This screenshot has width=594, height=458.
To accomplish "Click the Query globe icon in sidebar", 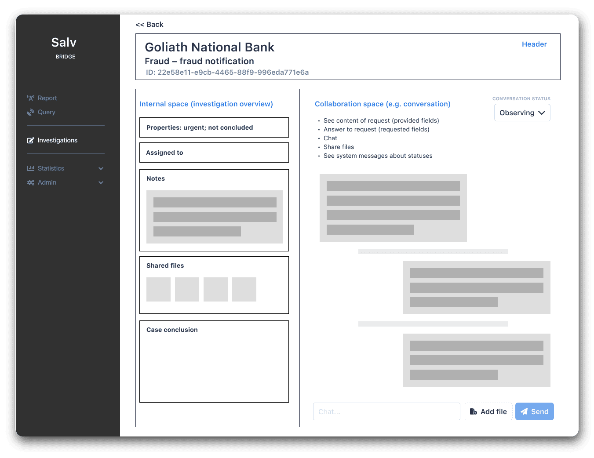I will (30, 112).
